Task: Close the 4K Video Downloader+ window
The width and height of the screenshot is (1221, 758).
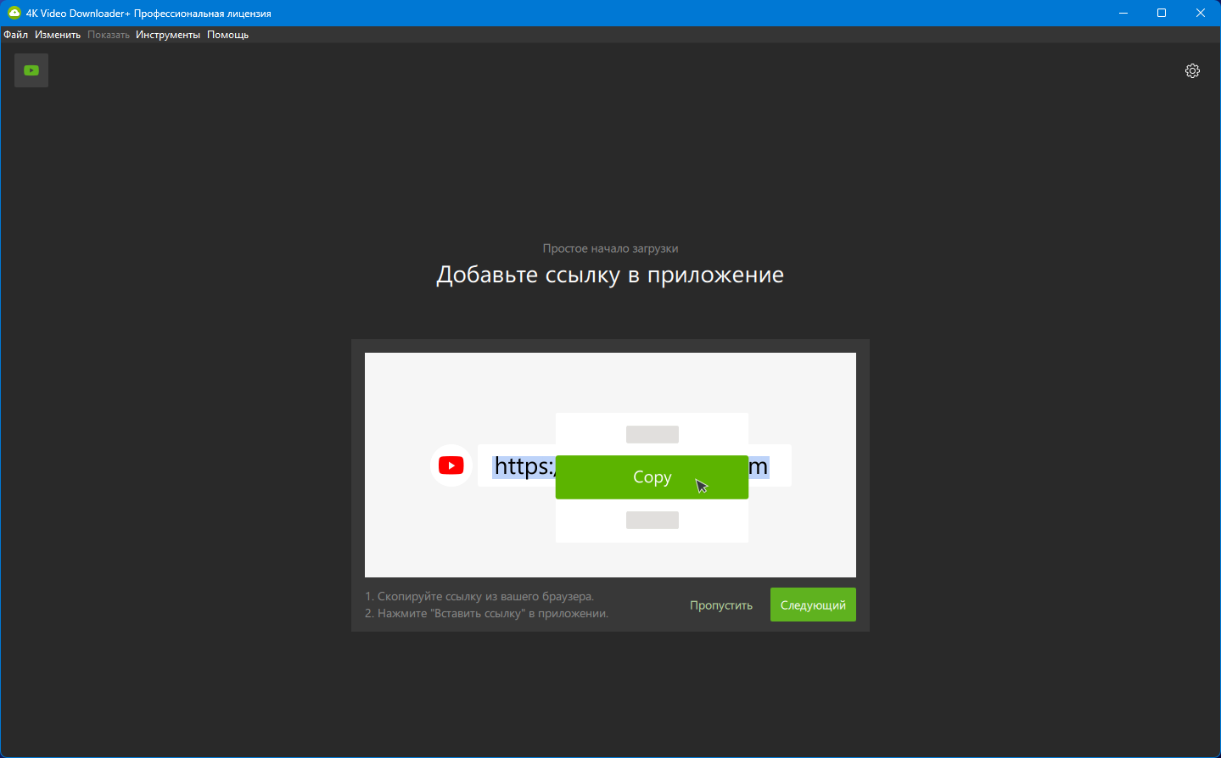Action: (x=1201, y=13)
